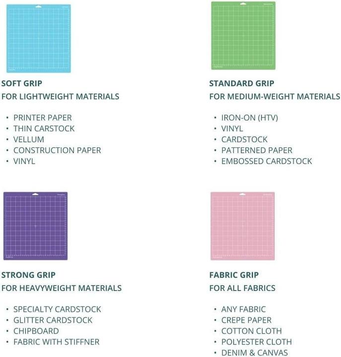Click the DENIM & CANVAS list item

click(254, 353)
